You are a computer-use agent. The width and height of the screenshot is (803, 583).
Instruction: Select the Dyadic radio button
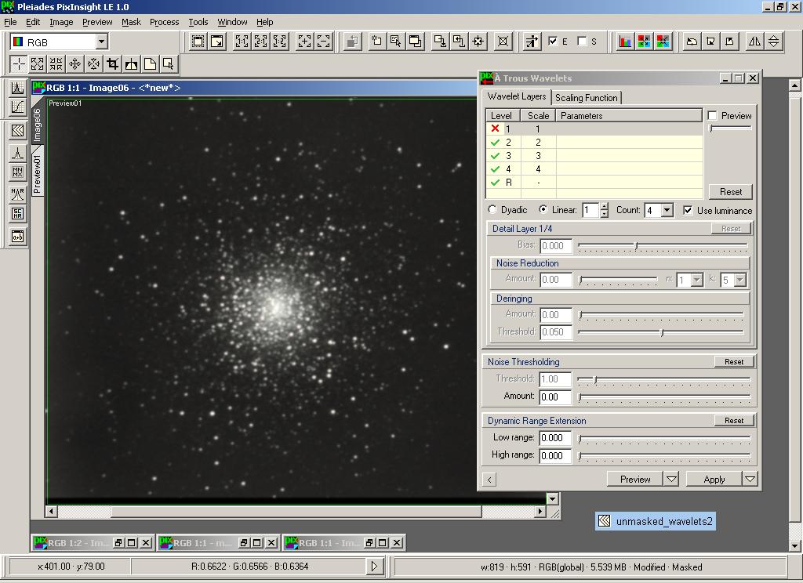pyautogui.click(x=492, y=210)
